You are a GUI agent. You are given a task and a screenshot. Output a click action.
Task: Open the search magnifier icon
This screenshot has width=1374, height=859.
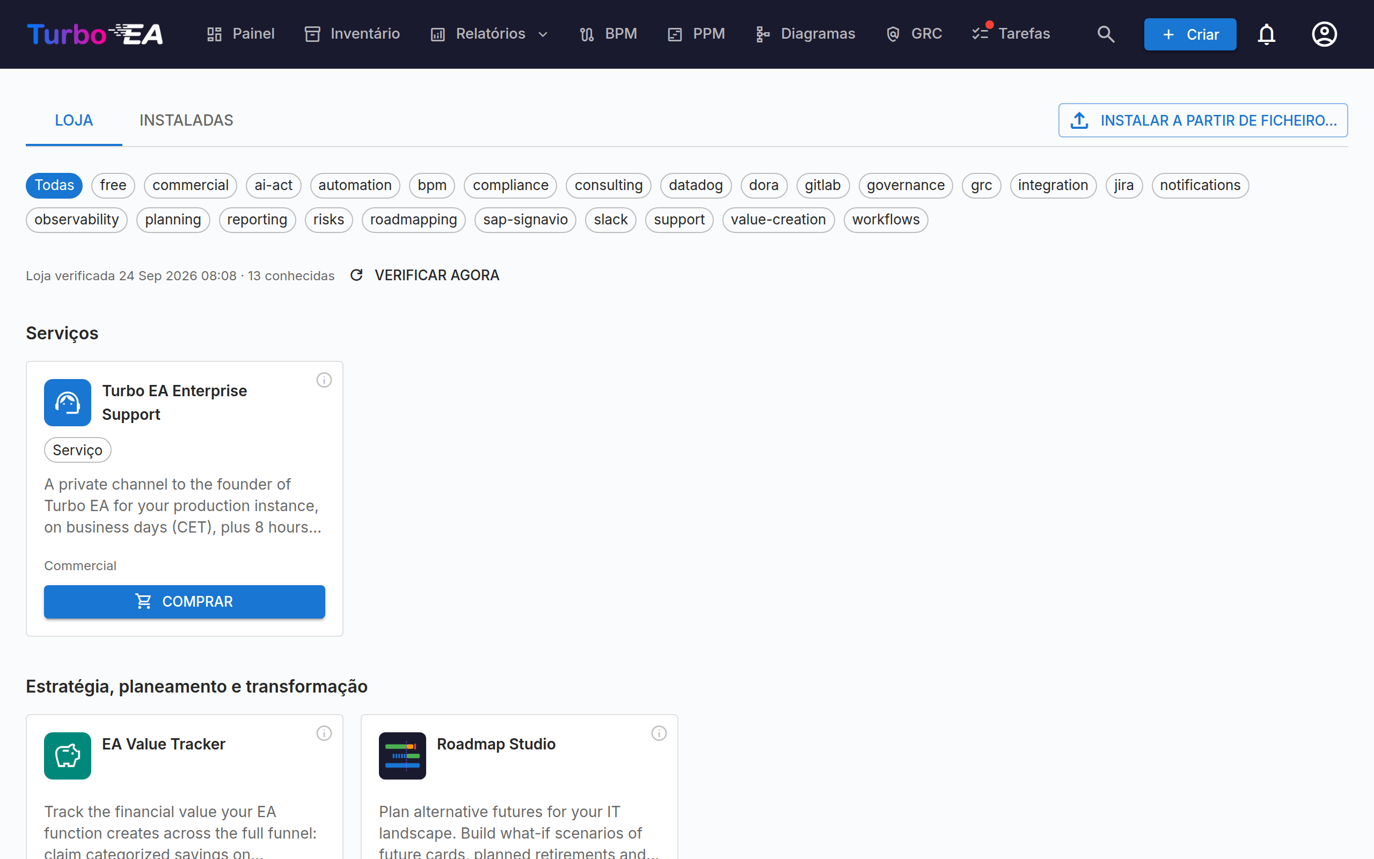point(1106,34)
